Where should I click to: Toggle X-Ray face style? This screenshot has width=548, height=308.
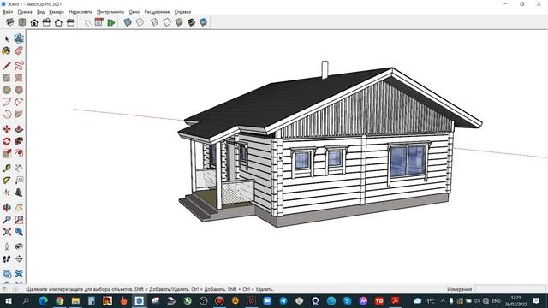pyautogui.click(x=128, y=22)
